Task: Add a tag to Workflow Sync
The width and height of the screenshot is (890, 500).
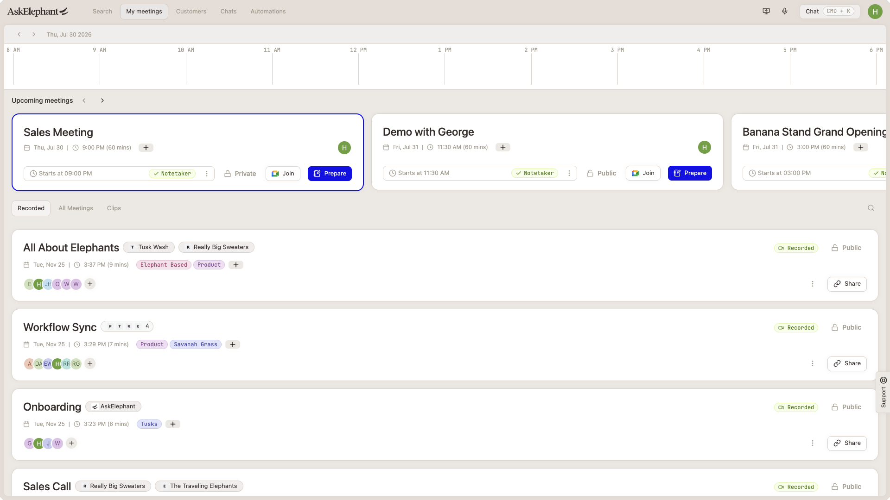Action: click(x=233, y=344)
